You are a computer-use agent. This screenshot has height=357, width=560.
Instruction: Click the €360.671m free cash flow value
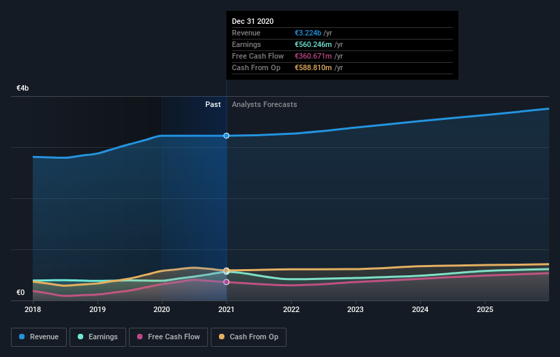point(313,56)
